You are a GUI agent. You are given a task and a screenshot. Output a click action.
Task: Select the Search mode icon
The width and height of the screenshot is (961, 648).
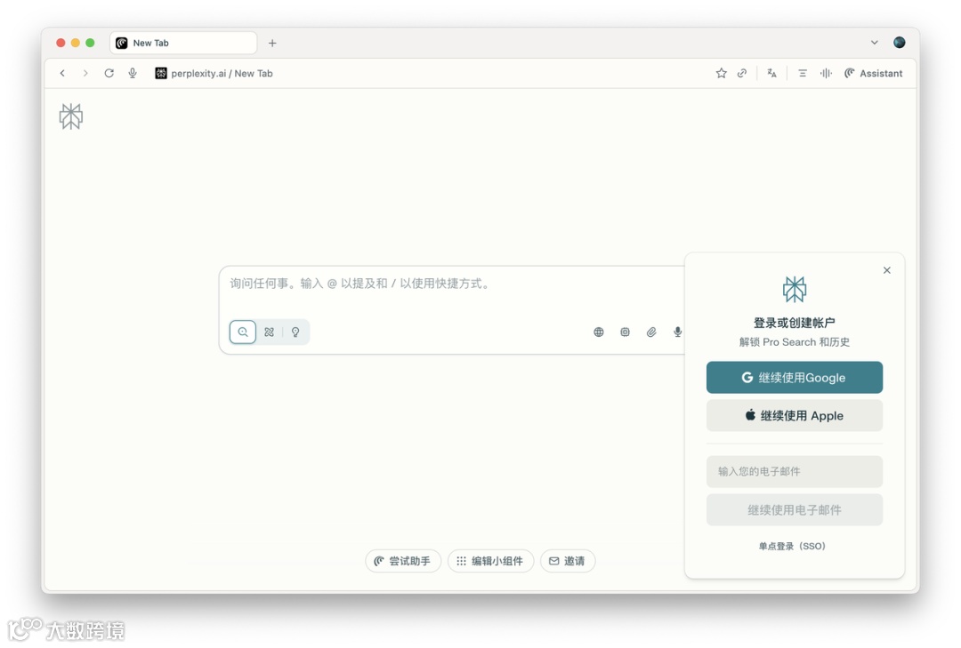point(243,332)
